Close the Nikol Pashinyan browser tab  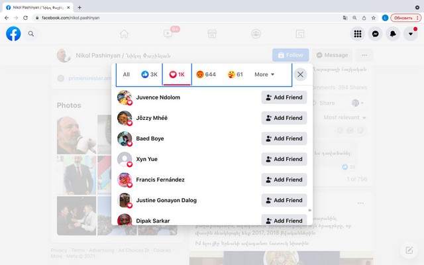[68, 7]
